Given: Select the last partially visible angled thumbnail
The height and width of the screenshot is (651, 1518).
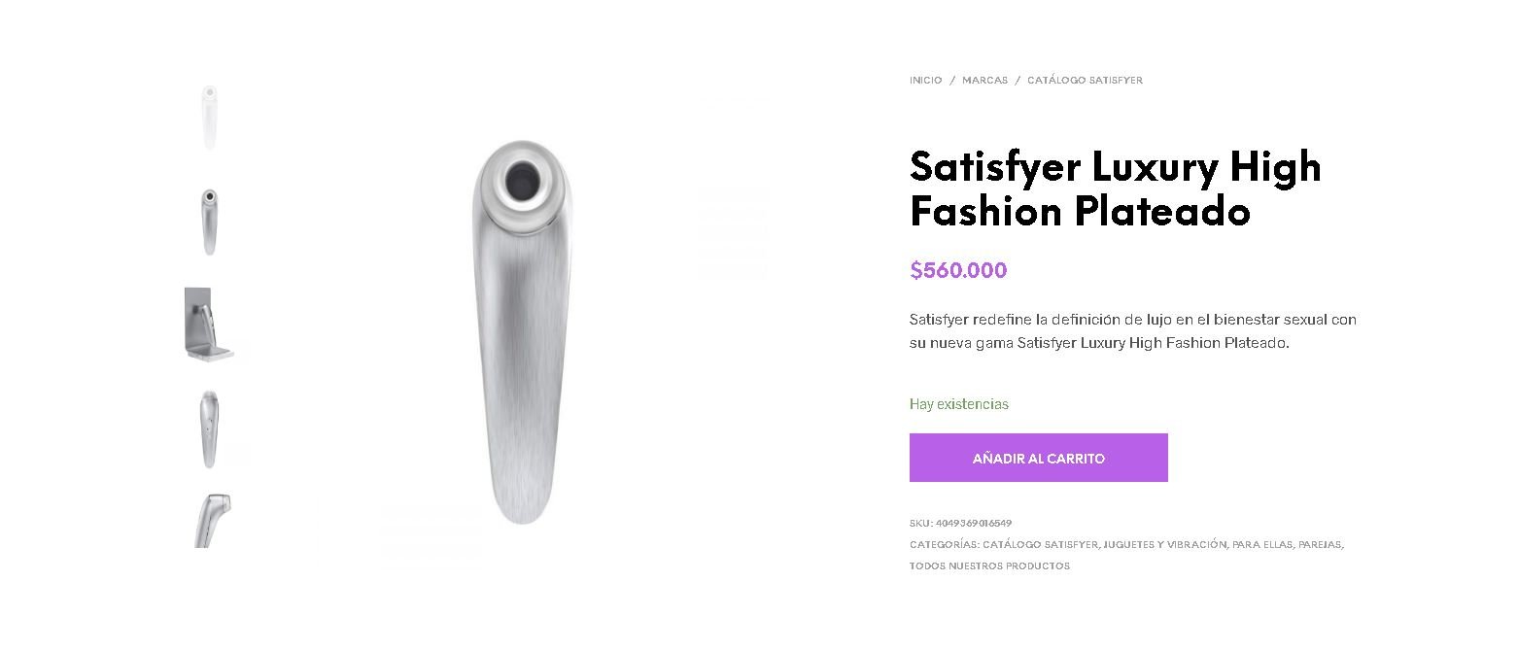Looking at the screenshot, I should pos(209,521).
